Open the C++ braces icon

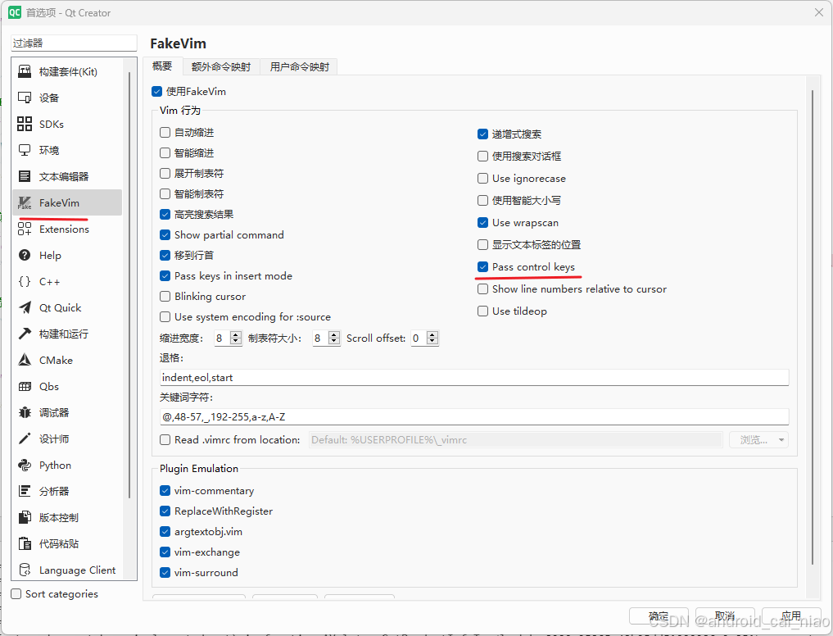pyautogui.click(x=25, y=281)
